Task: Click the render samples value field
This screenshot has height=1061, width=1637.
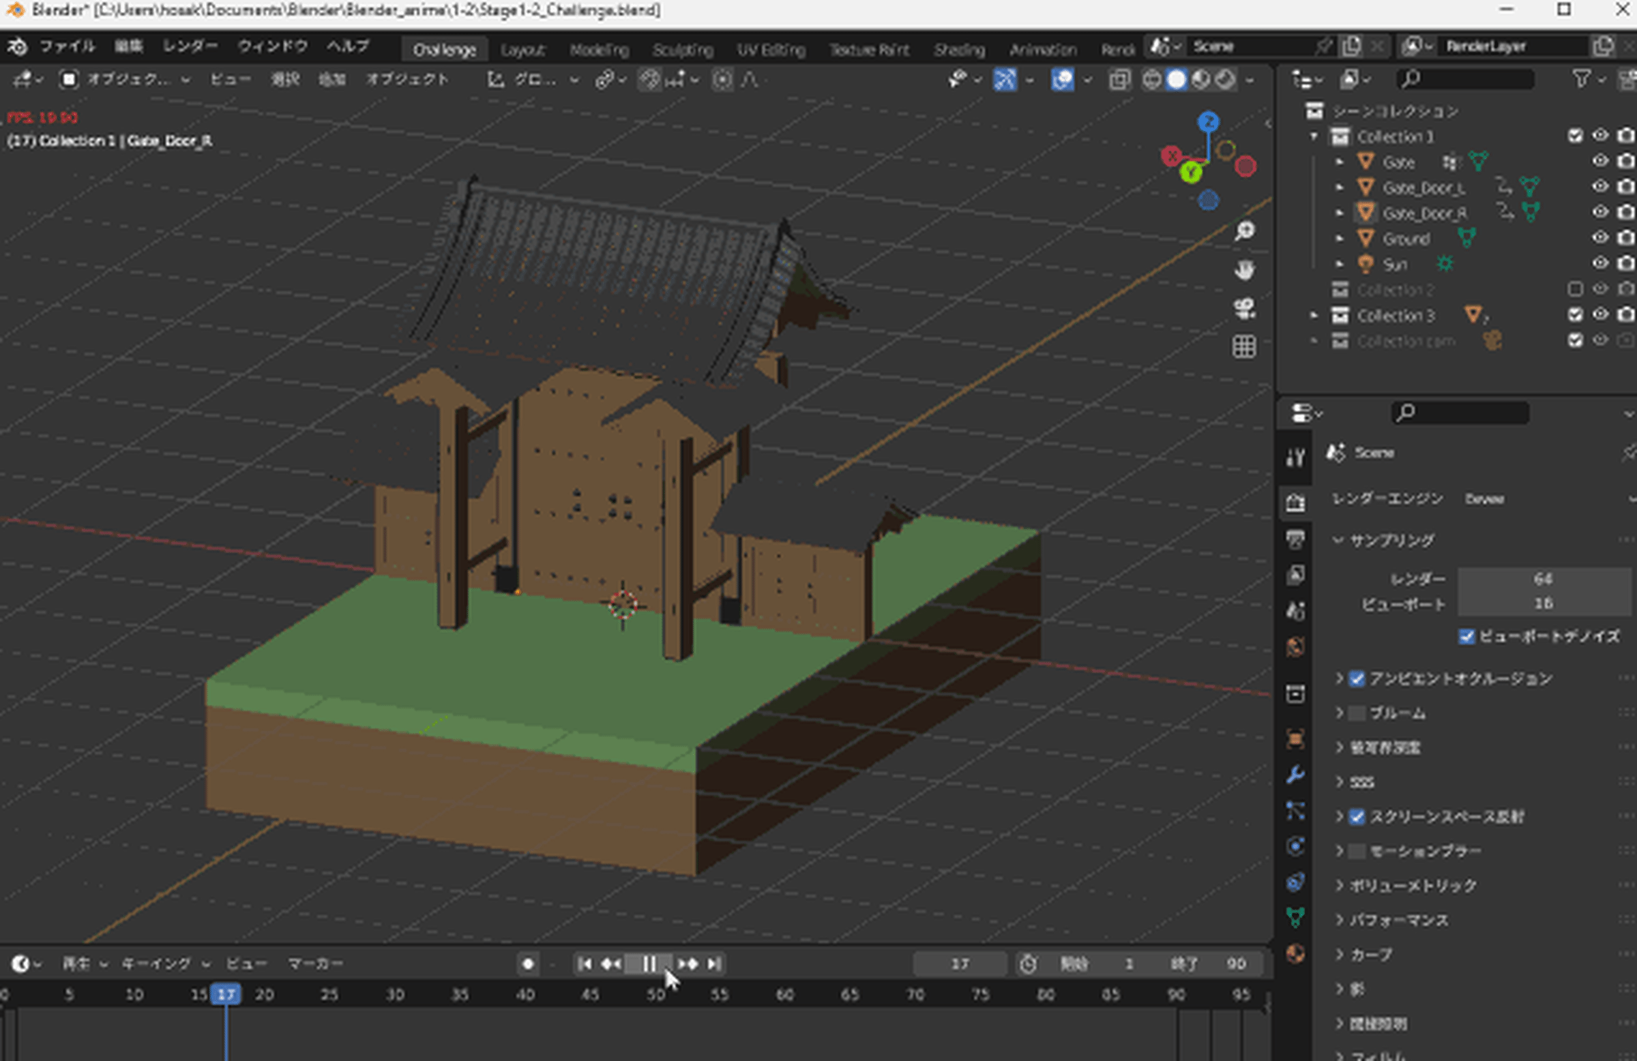Action: pos(1543,579)
